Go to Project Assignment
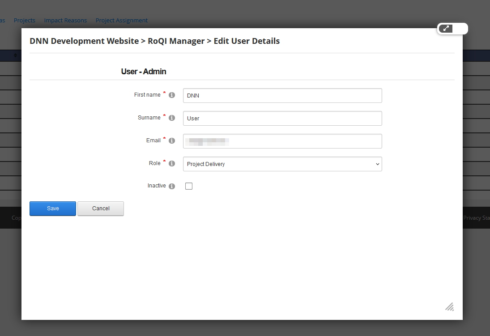Image resolution: width=490 pixels, height=336 pixels. coord(121,20)
